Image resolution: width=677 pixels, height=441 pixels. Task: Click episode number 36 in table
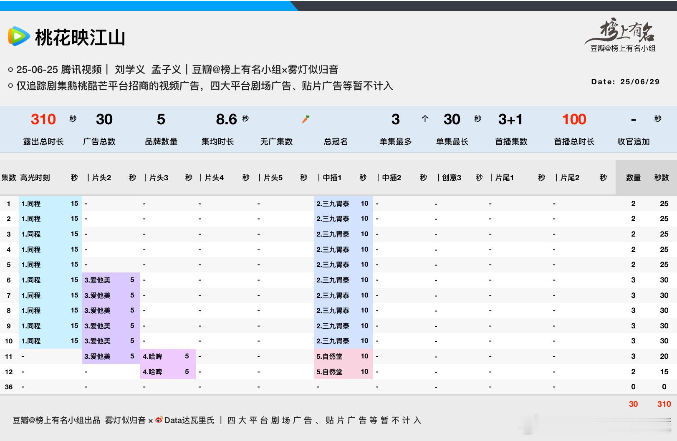(9, 387)
